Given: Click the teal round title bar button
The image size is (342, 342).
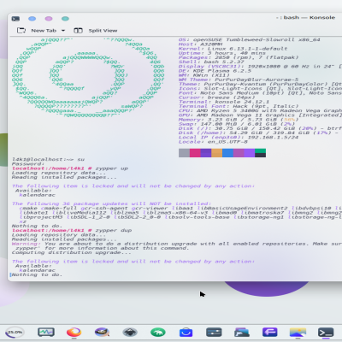Looking at the screenshot, I should 65,19.
